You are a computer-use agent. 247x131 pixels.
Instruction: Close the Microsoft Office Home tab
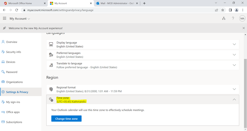(45, 3)
